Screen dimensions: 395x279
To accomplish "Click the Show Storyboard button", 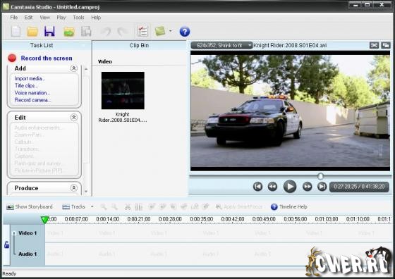I will [30, 206].
